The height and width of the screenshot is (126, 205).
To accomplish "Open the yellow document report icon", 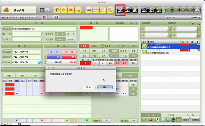I will click(x=103, y=10).
